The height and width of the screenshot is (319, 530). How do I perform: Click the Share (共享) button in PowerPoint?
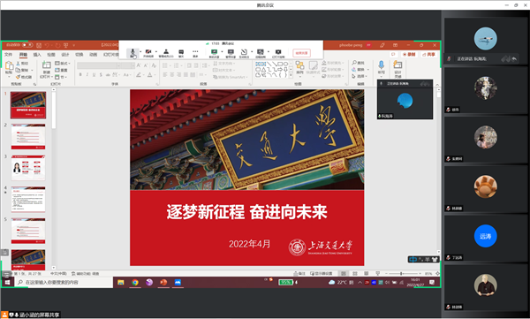point(428,55)
